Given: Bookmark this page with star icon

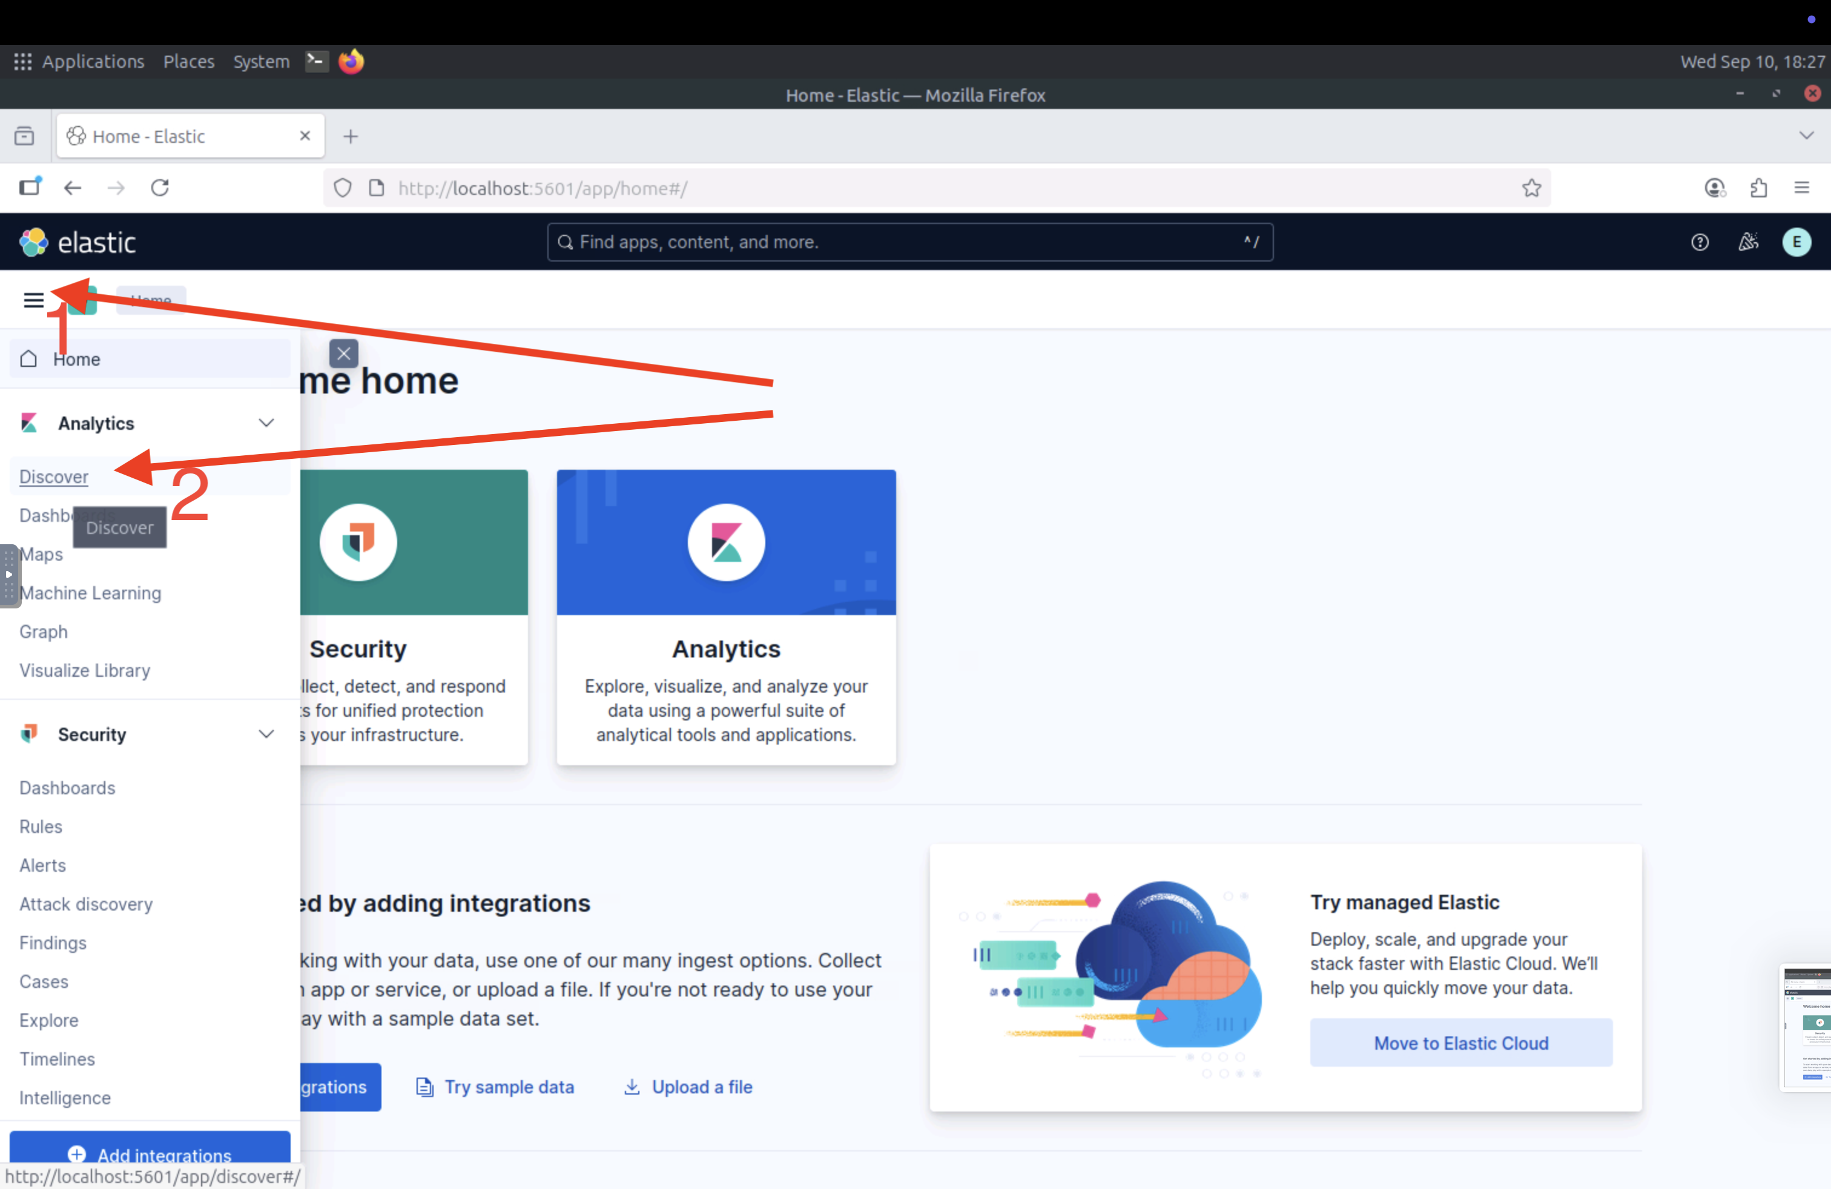Looking at the screenshot, I should [1531, 188].
